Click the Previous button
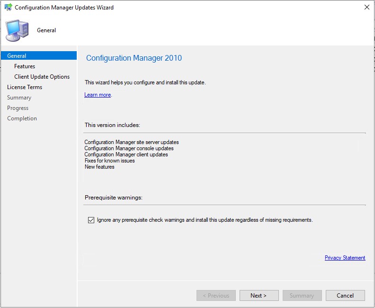Viewport: 375px width, 308px height. tap(216, 295)
